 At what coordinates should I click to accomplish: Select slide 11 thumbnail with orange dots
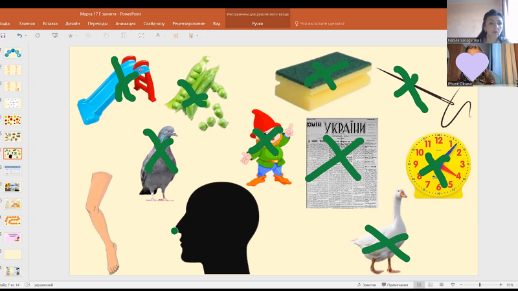tap(13, 221)
